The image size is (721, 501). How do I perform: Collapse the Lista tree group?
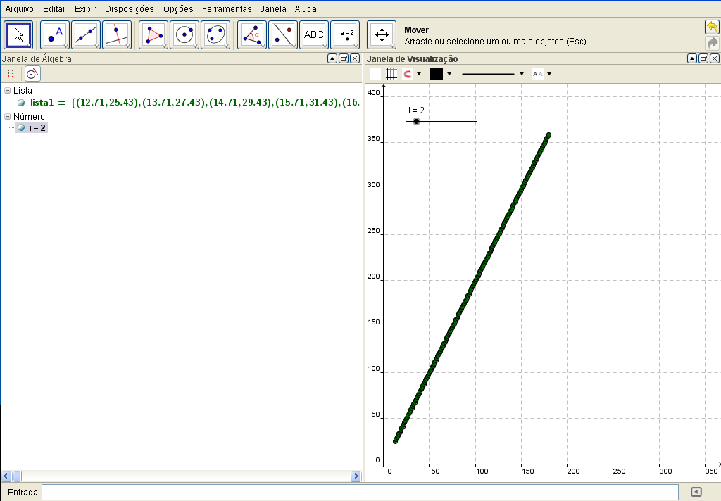7,91
